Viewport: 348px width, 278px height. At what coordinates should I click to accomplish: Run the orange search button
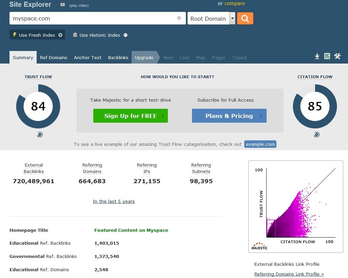245,18
